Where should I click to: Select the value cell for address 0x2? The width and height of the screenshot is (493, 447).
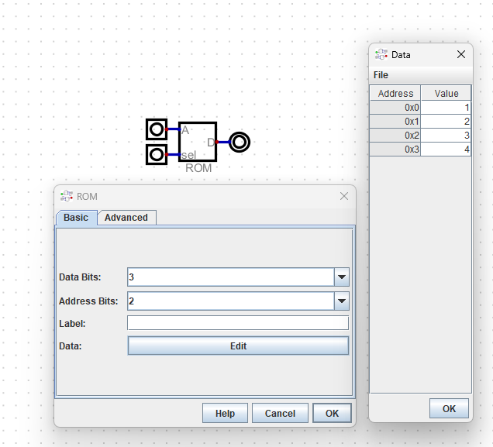446,135
